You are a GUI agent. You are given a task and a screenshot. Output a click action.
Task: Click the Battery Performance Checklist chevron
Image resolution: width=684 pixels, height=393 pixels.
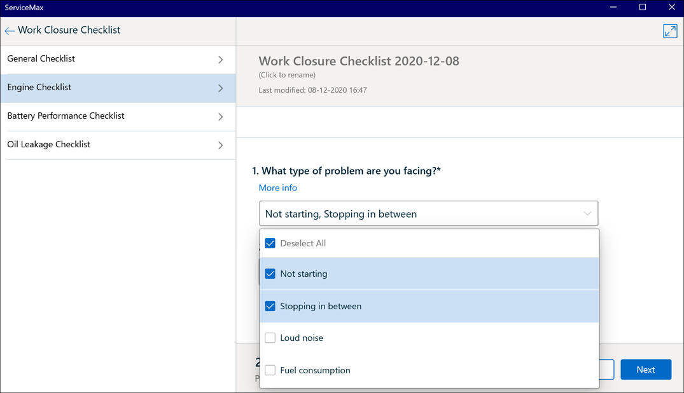point(221,117)
